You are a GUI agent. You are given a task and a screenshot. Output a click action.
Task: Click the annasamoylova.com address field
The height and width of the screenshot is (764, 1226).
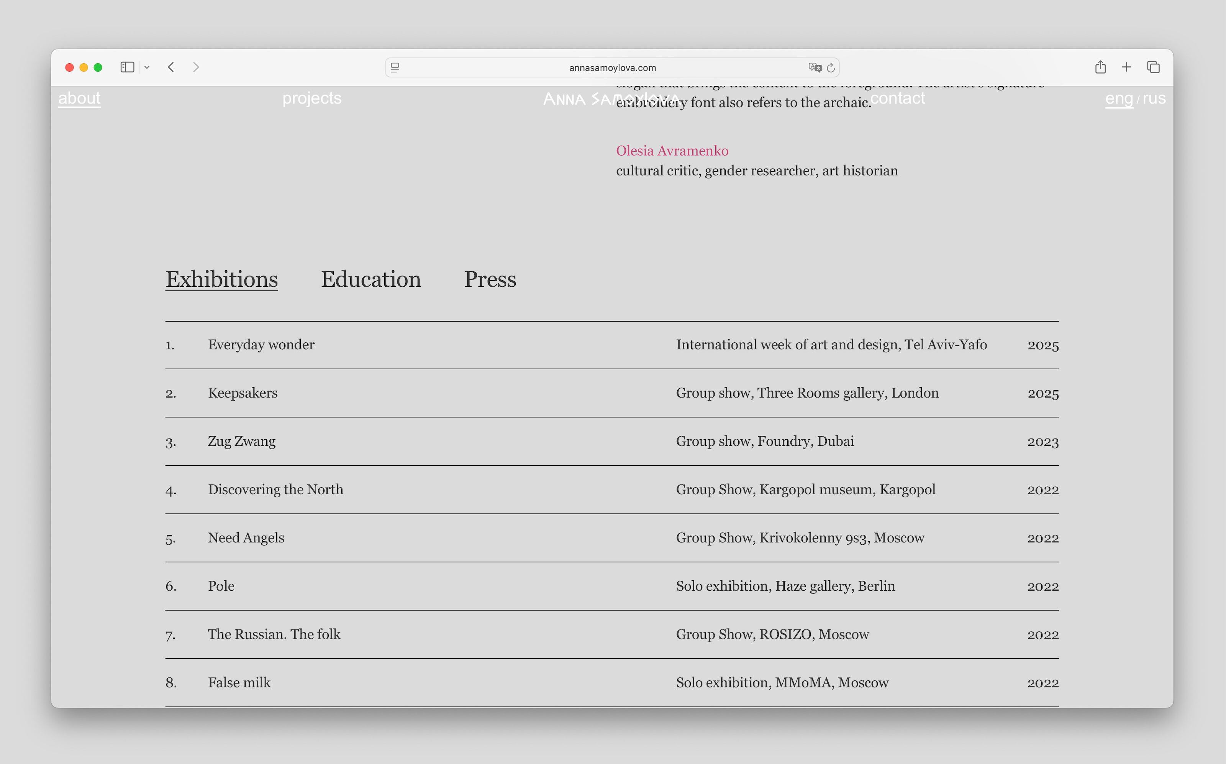tap(612, 68)
